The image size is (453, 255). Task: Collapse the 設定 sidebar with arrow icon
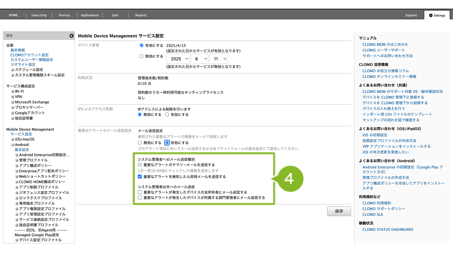(72, 36)
